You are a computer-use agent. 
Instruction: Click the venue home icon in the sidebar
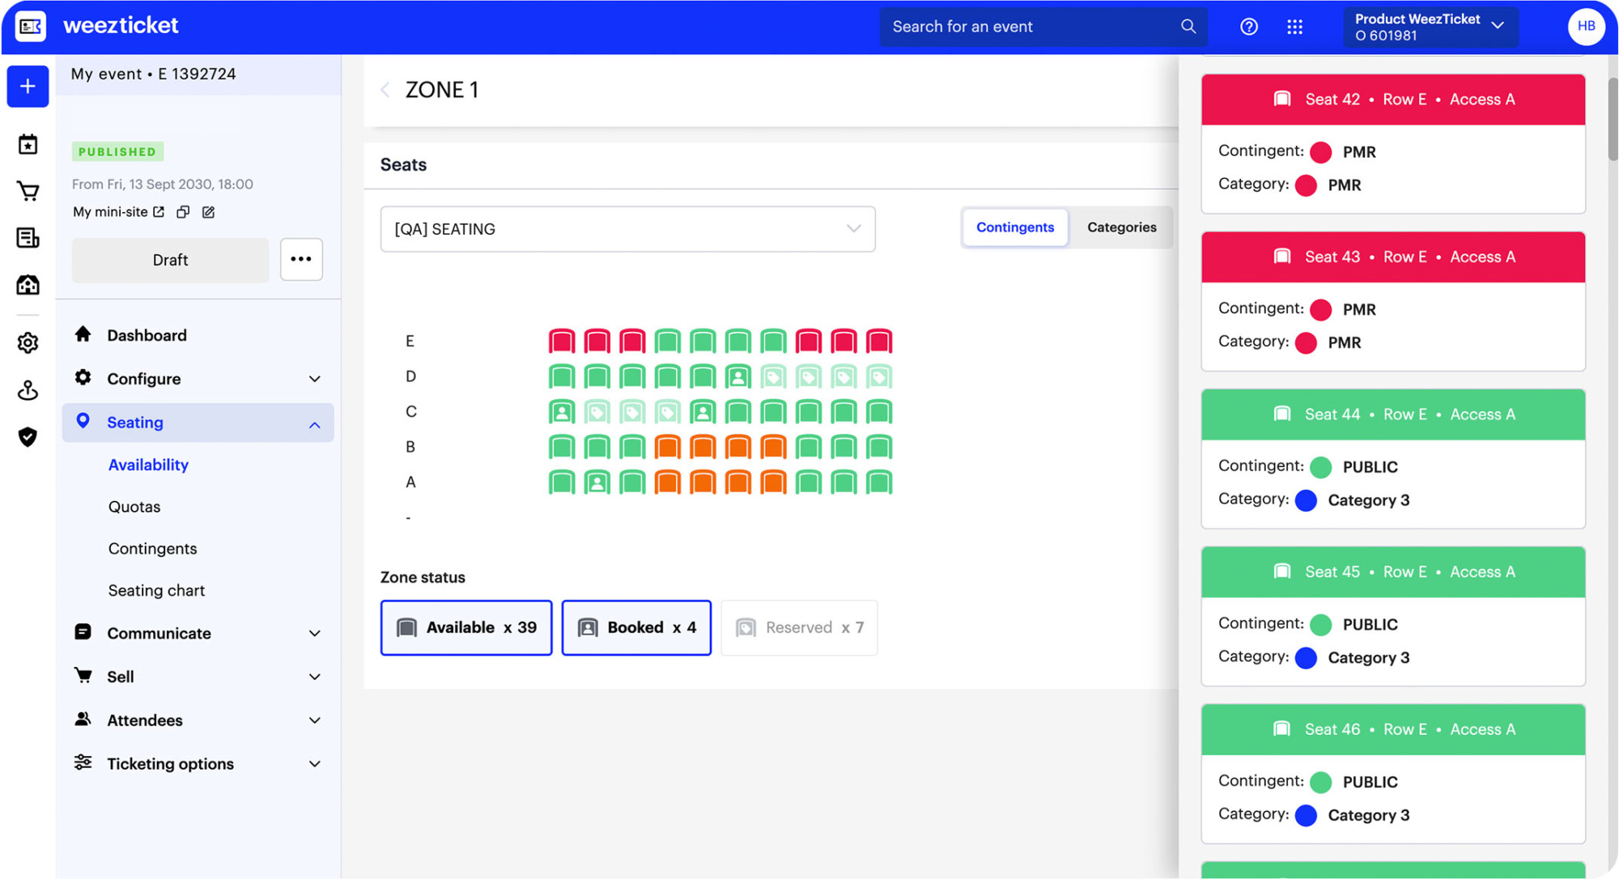pos(28,284)
